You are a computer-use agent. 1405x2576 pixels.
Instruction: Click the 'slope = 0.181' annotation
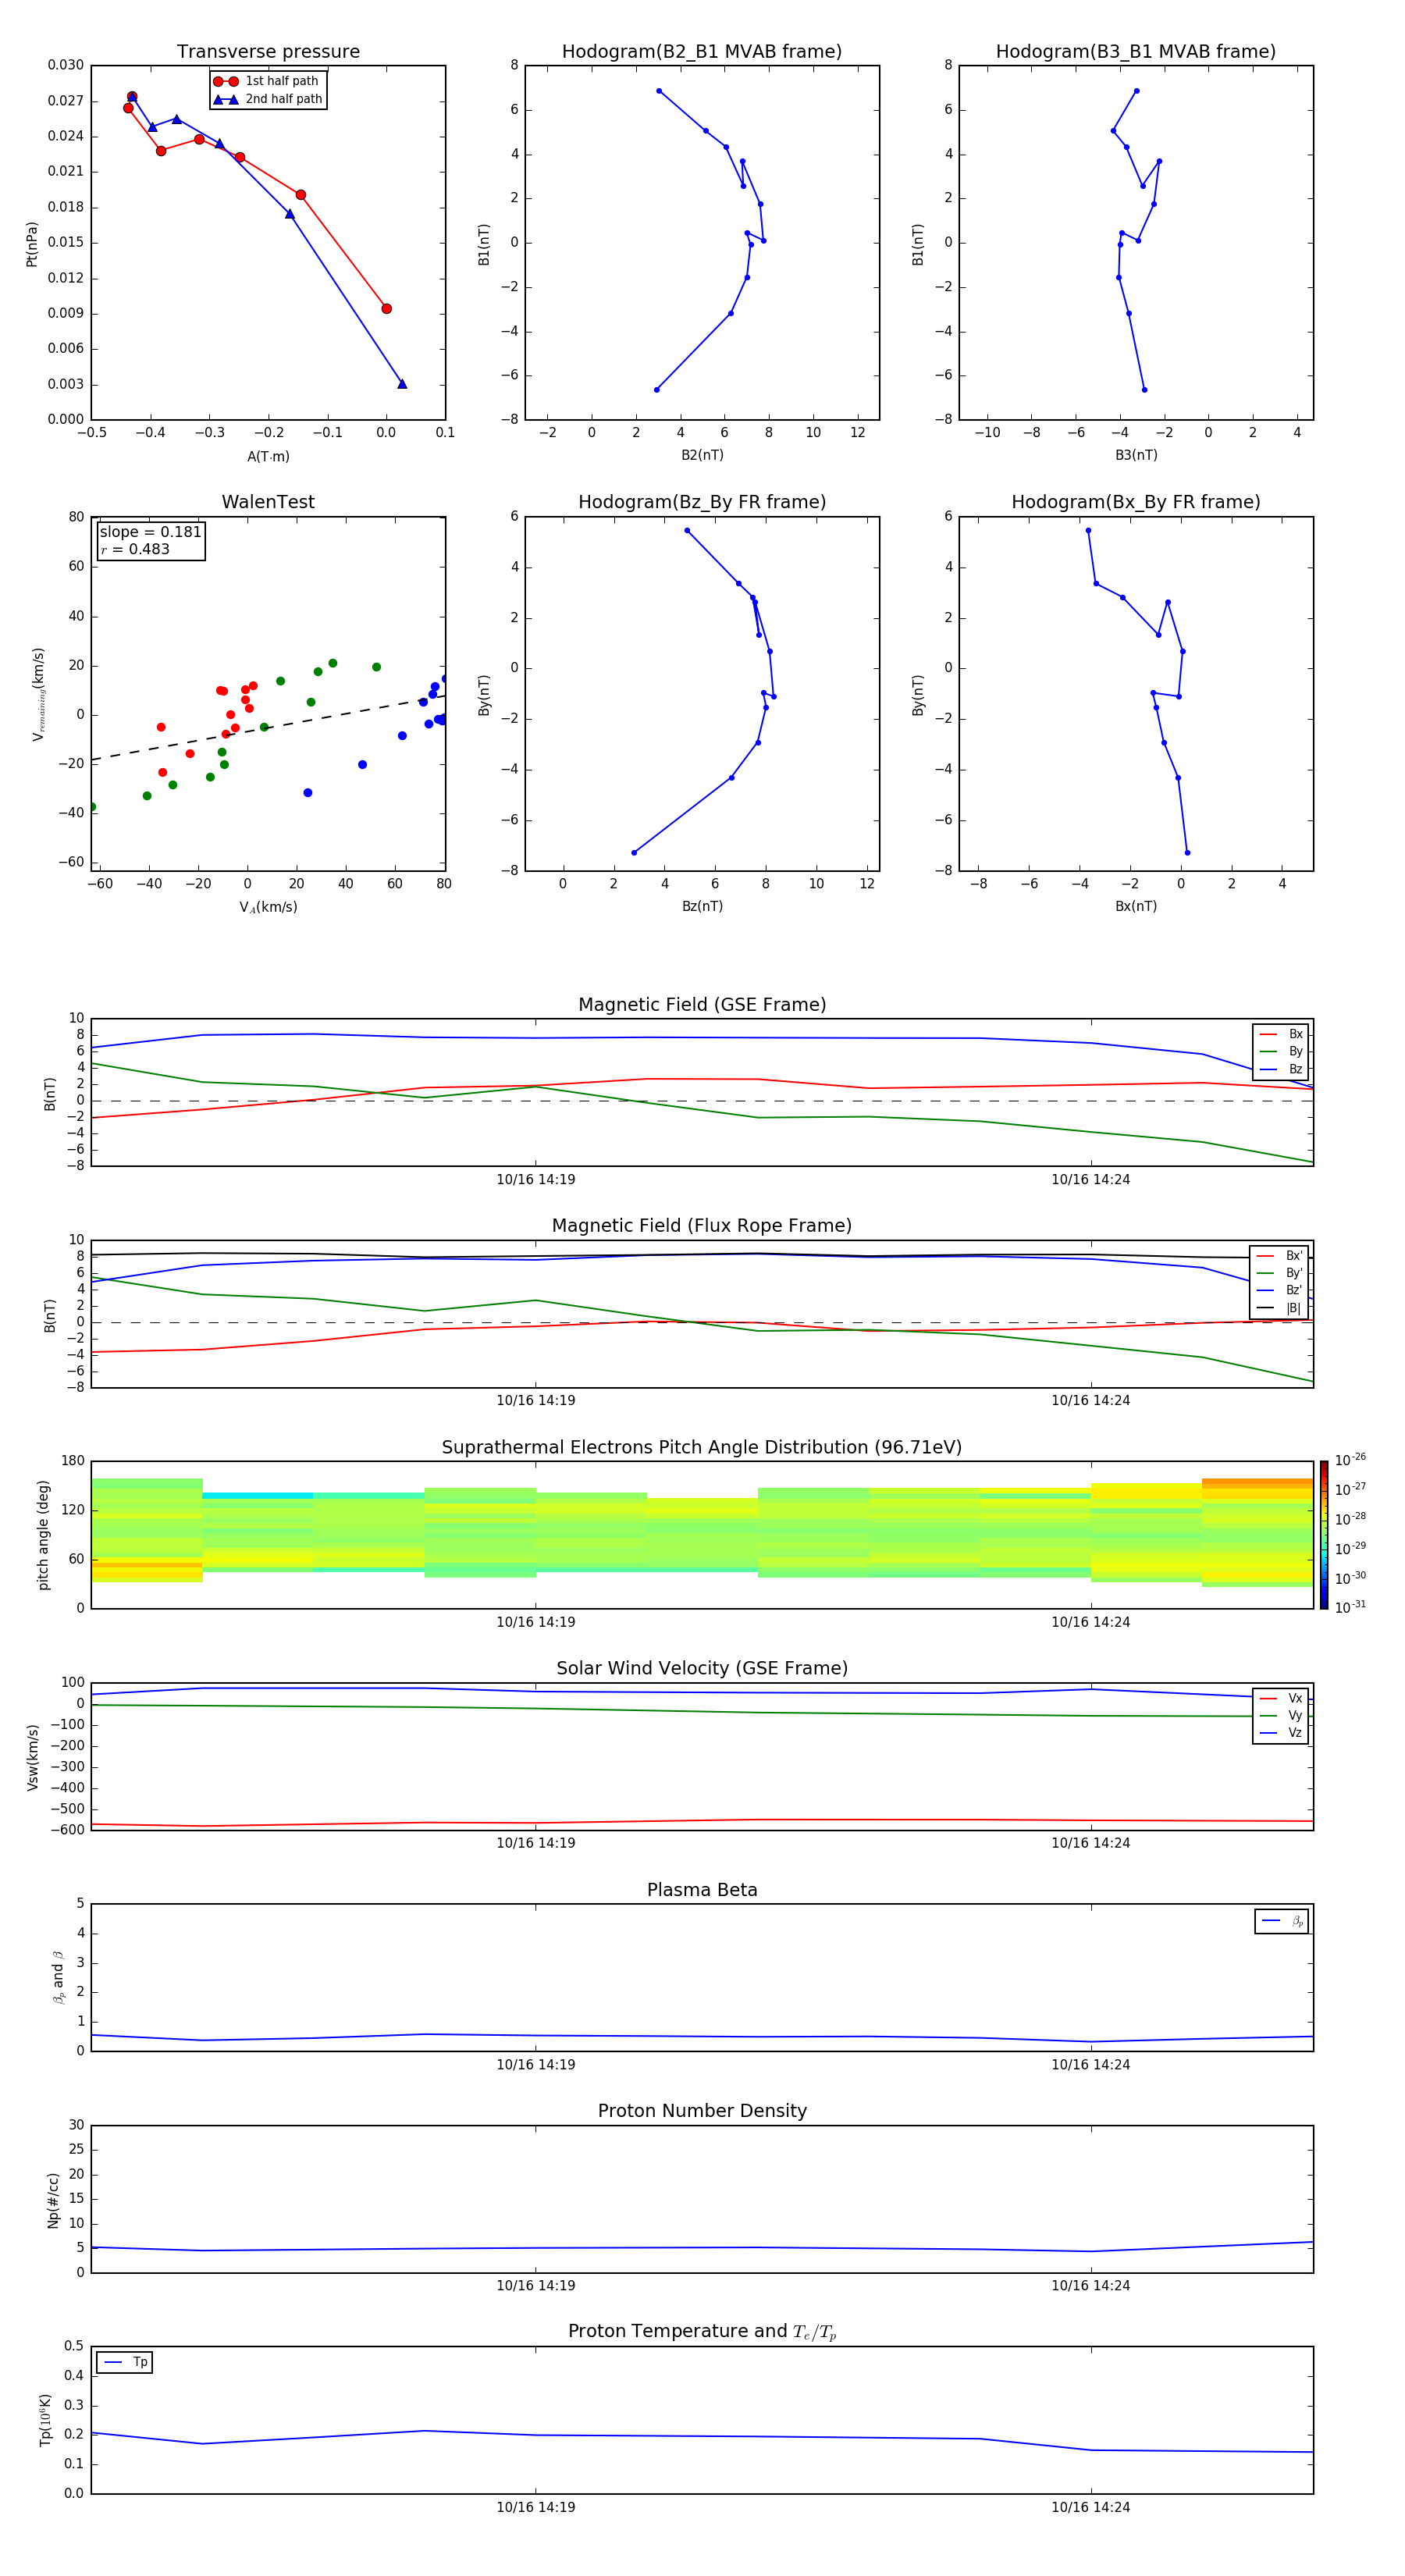tap(150, 532)
